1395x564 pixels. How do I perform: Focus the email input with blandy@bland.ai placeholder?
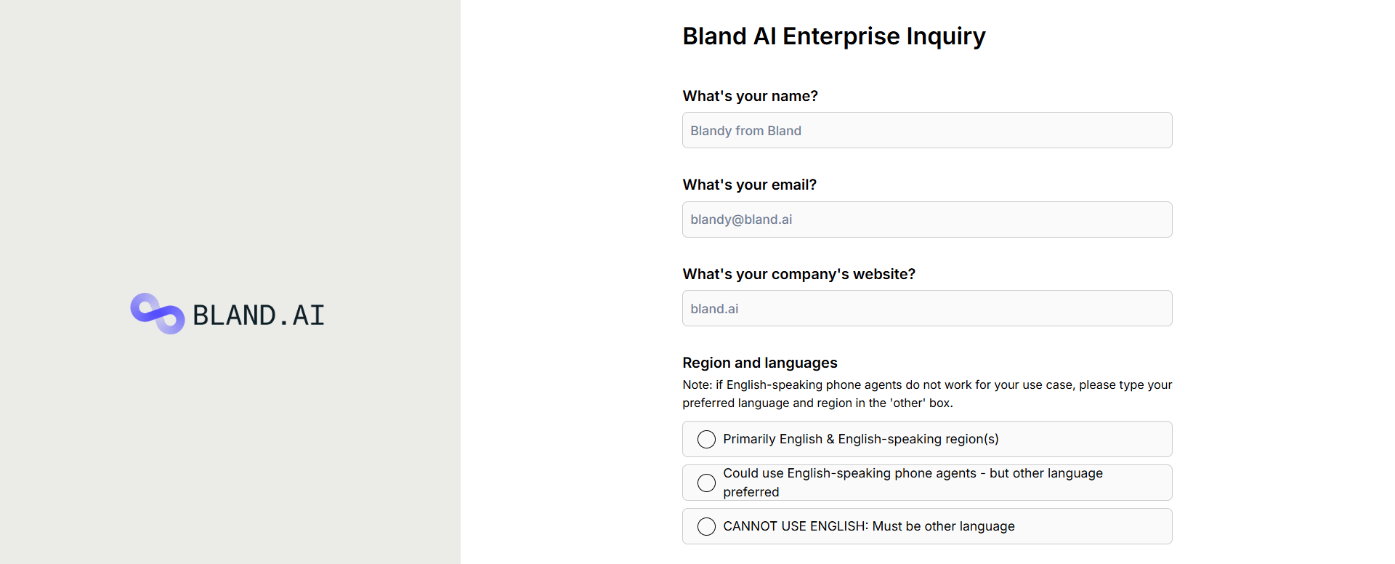pyautogui.click(x=926, y=219)
